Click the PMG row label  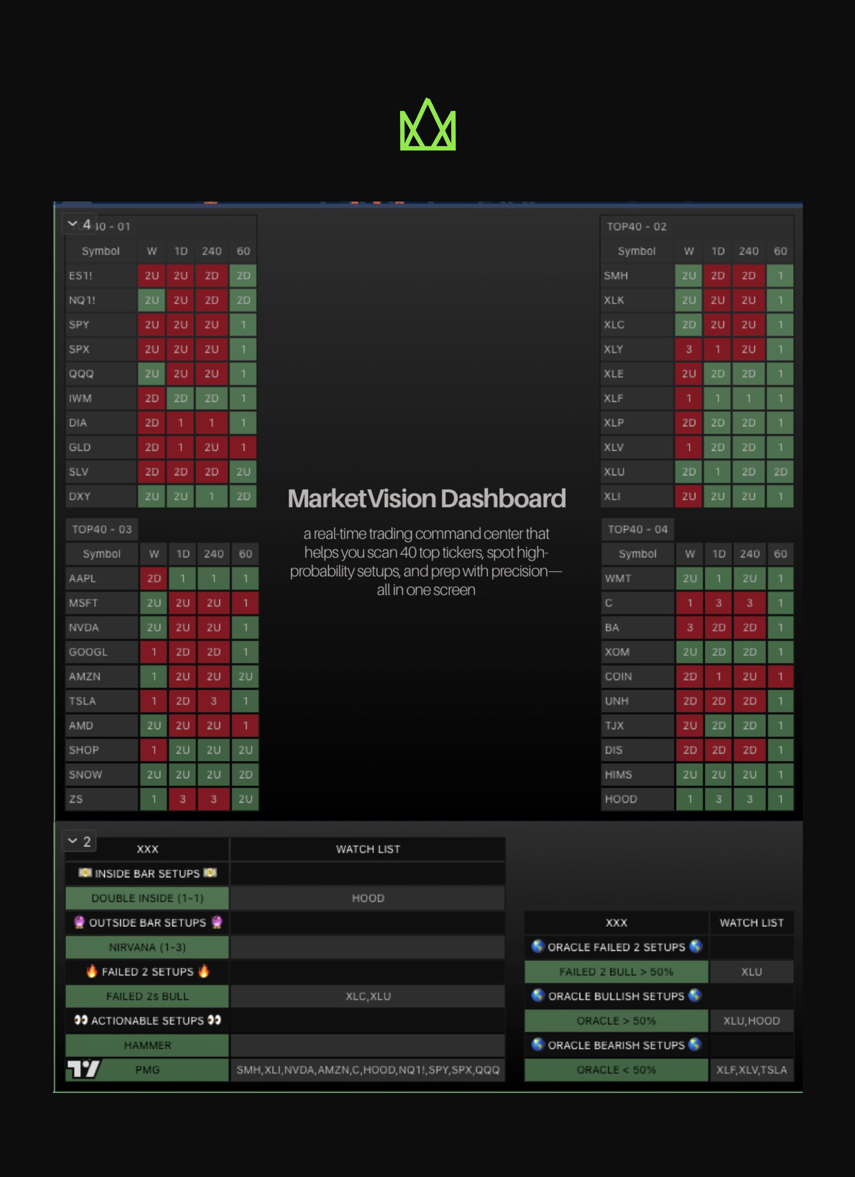coord(147,1070)
